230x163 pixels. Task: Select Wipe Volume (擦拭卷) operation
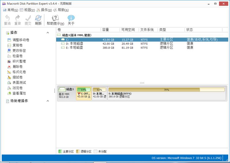15,77
